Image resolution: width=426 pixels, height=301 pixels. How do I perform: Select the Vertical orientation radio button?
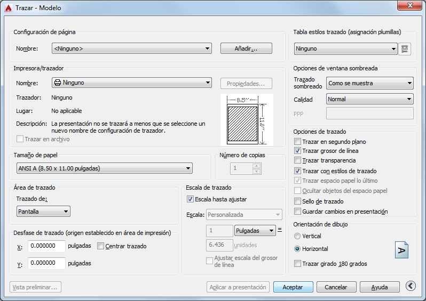click(x=297, y=236)
